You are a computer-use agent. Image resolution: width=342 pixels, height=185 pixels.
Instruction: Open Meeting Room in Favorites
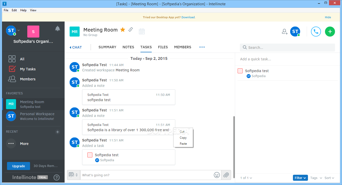[33, 104]
